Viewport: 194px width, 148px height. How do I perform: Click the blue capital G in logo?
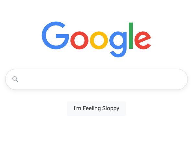click(55, 35)
